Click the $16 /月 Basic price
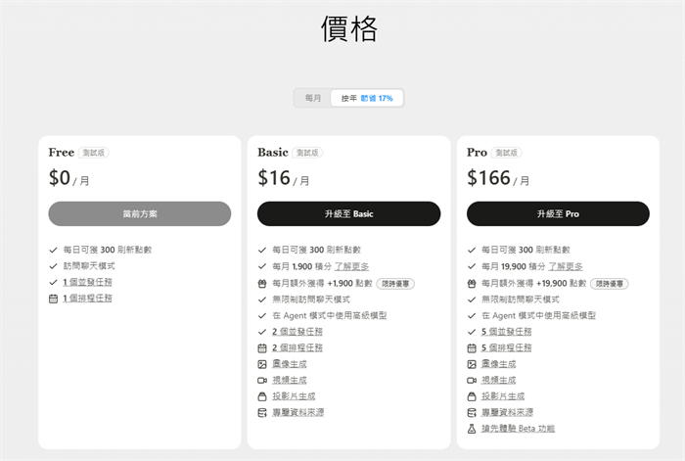The image size is (685, 461). 284,178
